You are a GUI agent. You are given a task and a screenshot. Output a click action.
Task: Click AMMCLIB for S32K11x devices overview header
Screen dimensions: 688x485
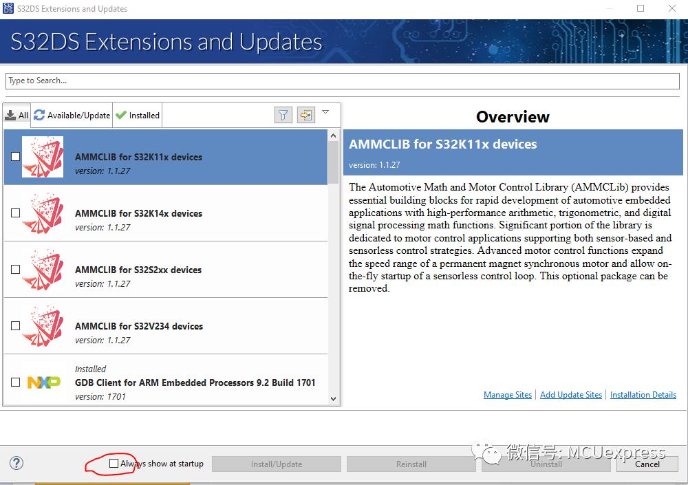[x=442, y=144]
